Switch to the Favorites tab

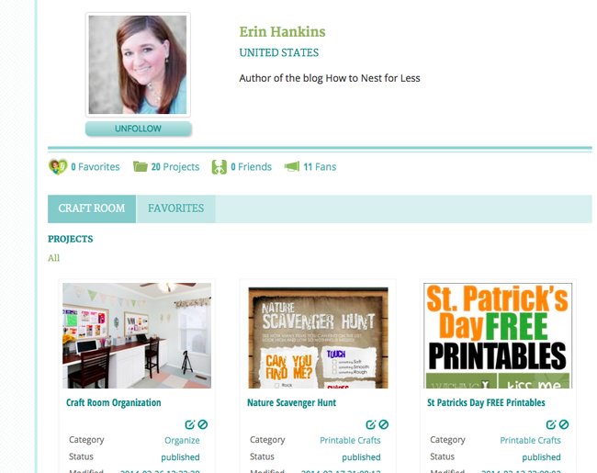(x=176, y=208)
